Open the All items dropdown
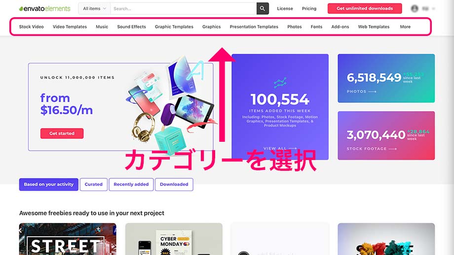Screen dimensions: 454x255 (x=94, y=9)
